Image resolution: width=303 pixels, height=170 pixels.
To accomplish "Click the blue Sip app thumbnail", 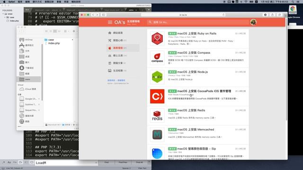I will coord(157,153).
